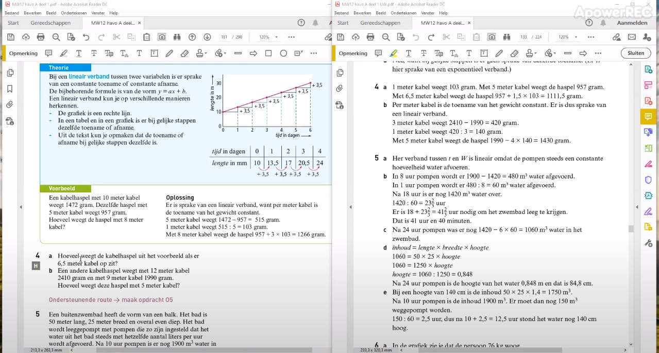Expand more toolbar options in left window

[292, 37]
